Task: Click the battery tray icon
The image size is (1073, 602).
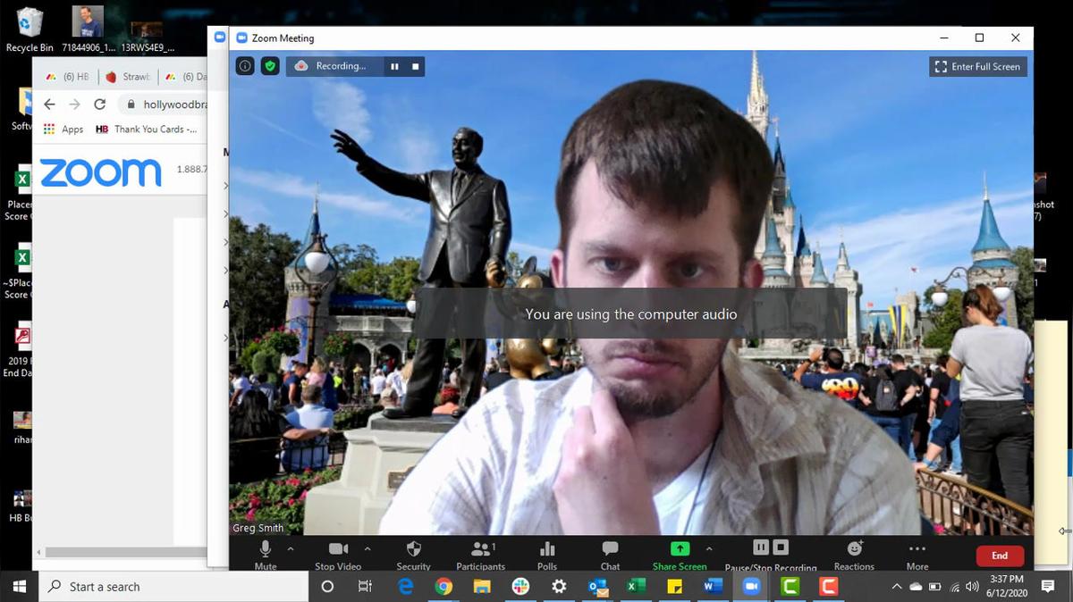Action: point(935,587)
